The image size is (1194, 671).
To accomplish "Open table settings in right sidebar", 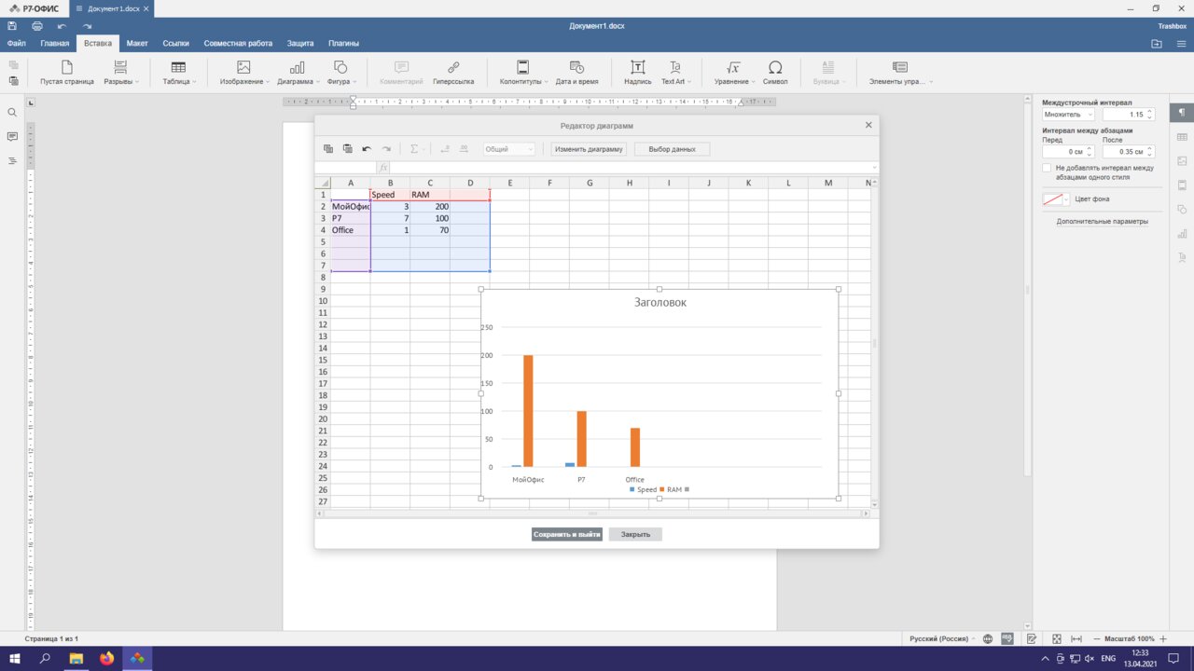I will [1182, 137].
